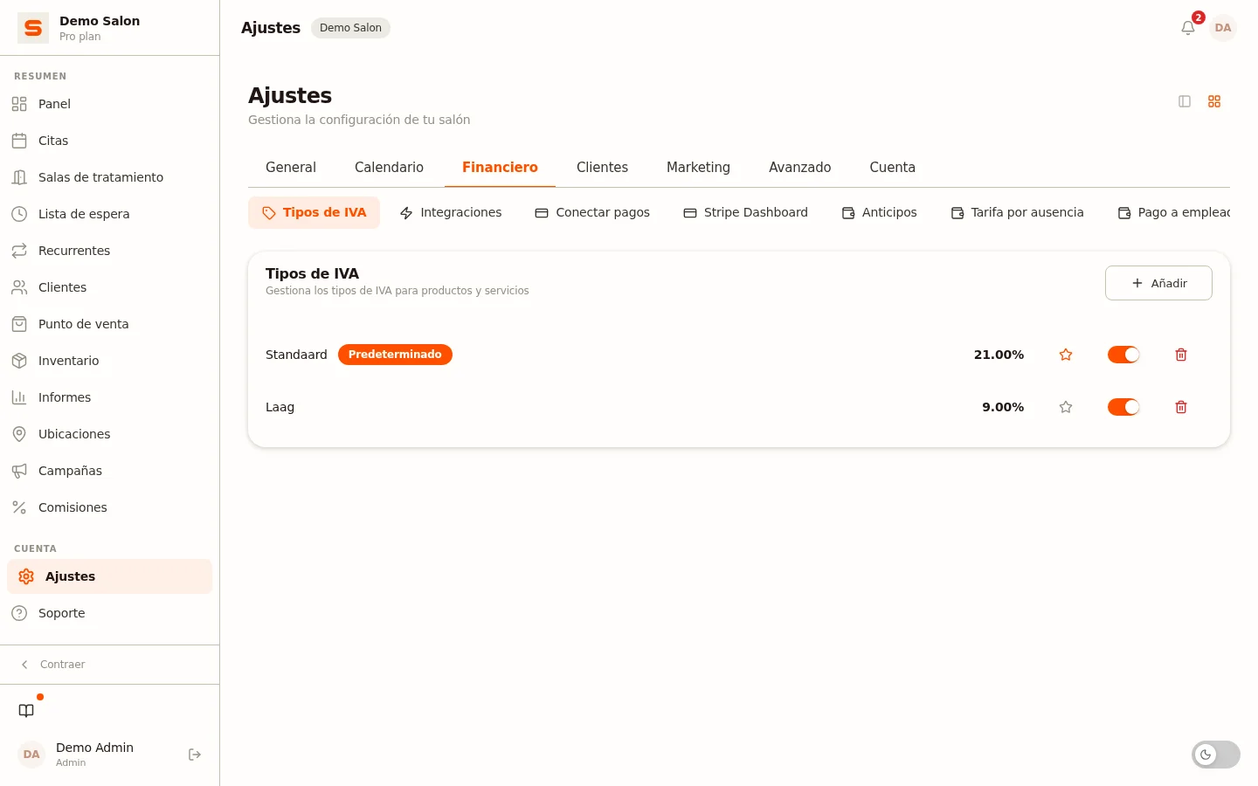
Task: Open Anticipos sub-tab
Action: [x=879, y=212]
